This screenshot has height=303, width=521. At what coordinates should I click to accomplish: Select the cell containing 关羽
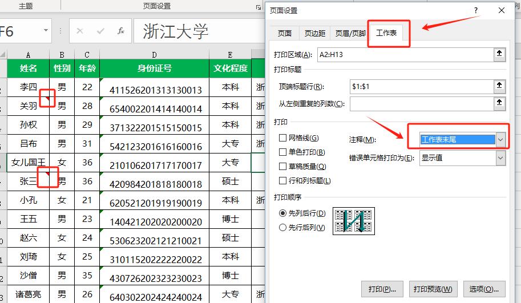pos(28,106)
